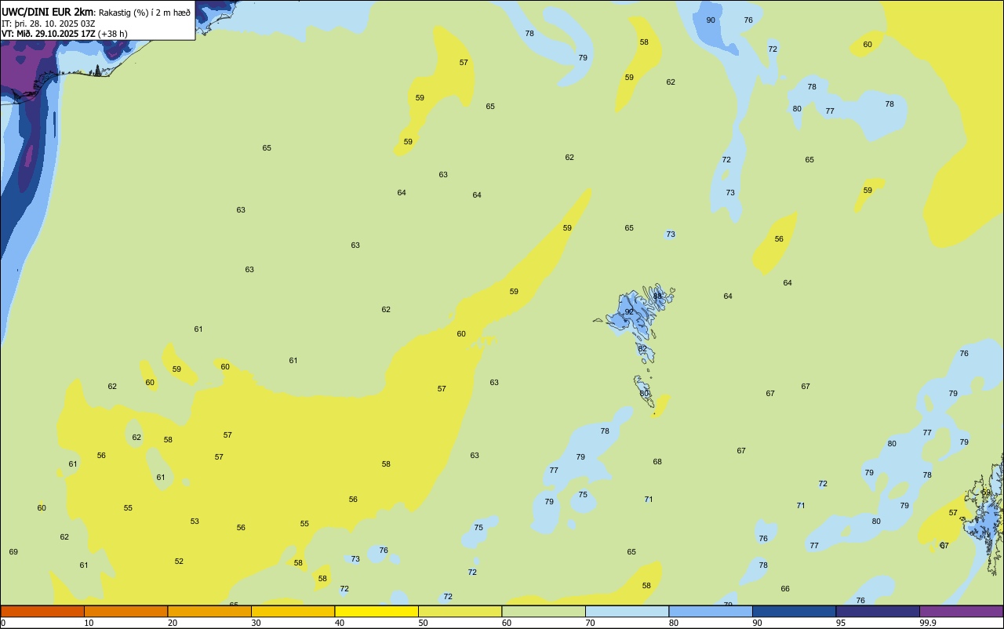Click the humidity value 69 on the map
1004x629 pixels.
coord(13,552)
